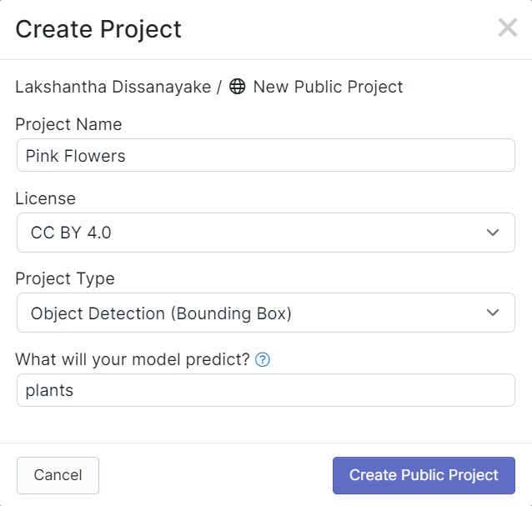Focus the Project Name field containing Pink Flowers
Viewport: 532px width, 506px height.
tap(266, 155)
